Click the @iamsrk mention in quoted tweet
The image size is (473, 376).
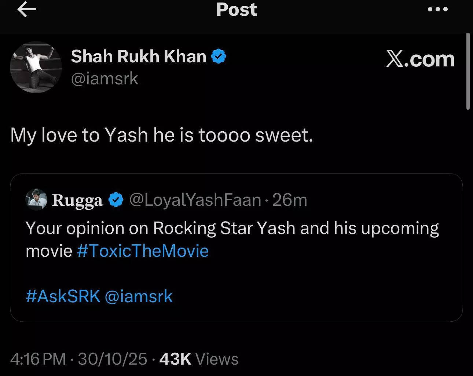point(139,296)
